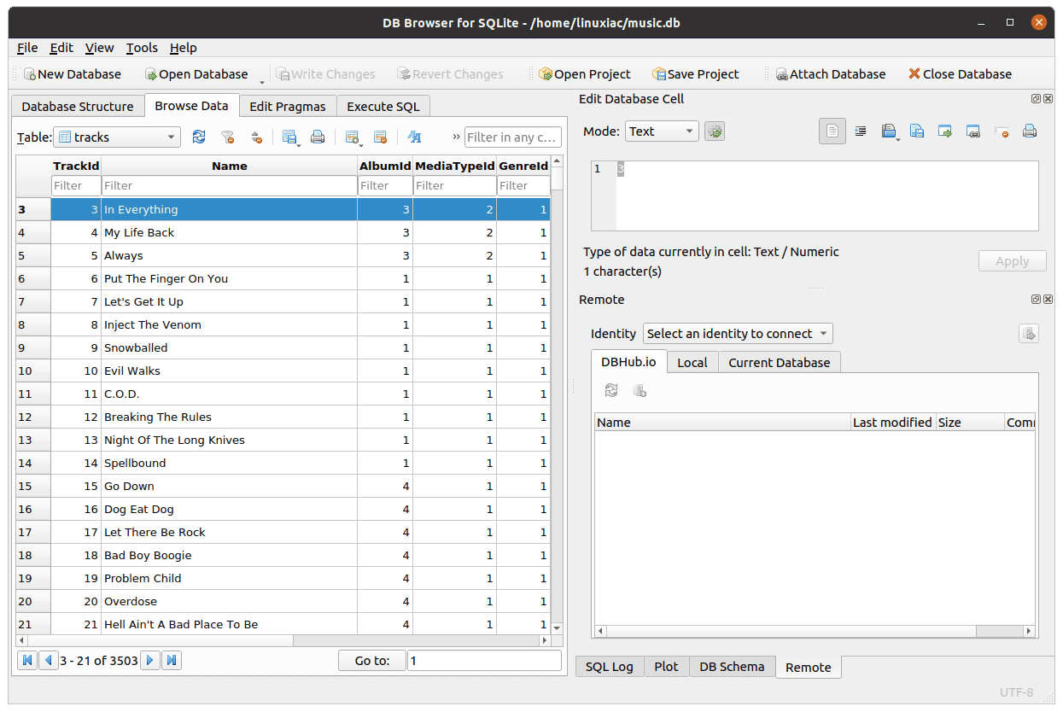Switch to the DB Schema panel
This screenshot has height=712, width=1063.
coord(732,667)
